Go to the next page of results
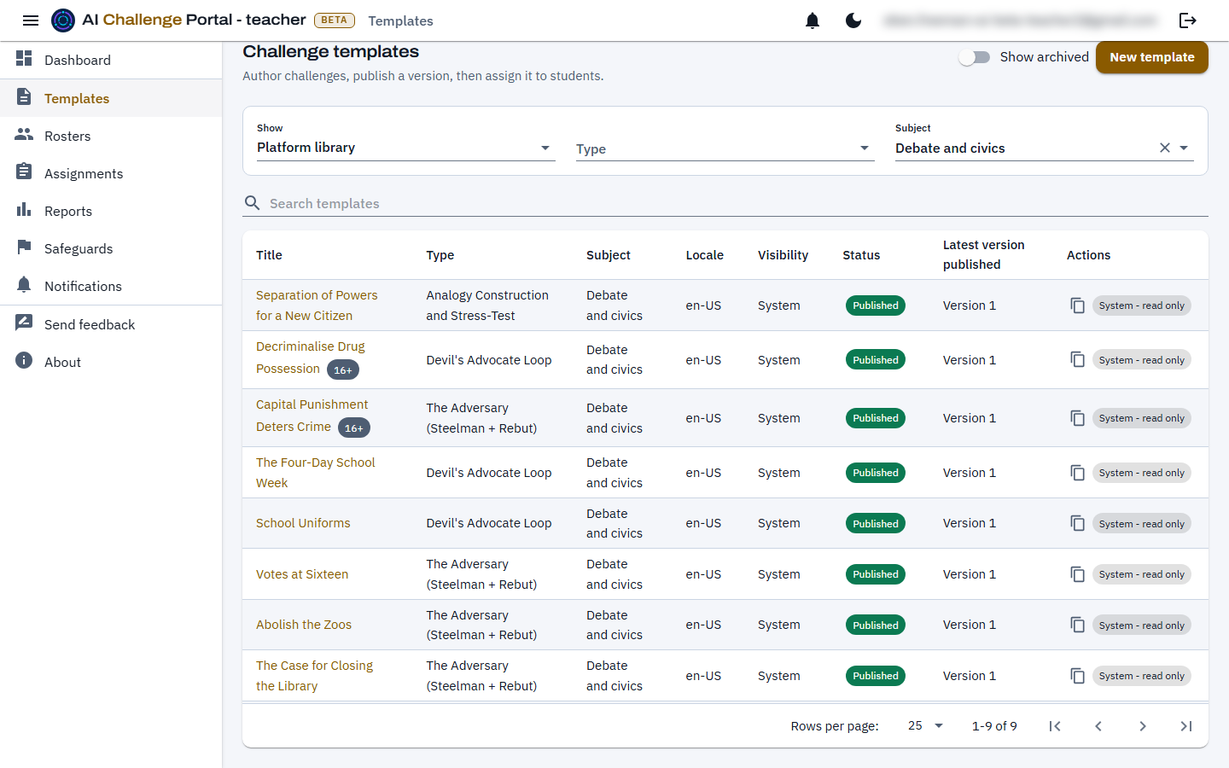The width and height of the screenshot is (1229, 768). coord(1143,726)
